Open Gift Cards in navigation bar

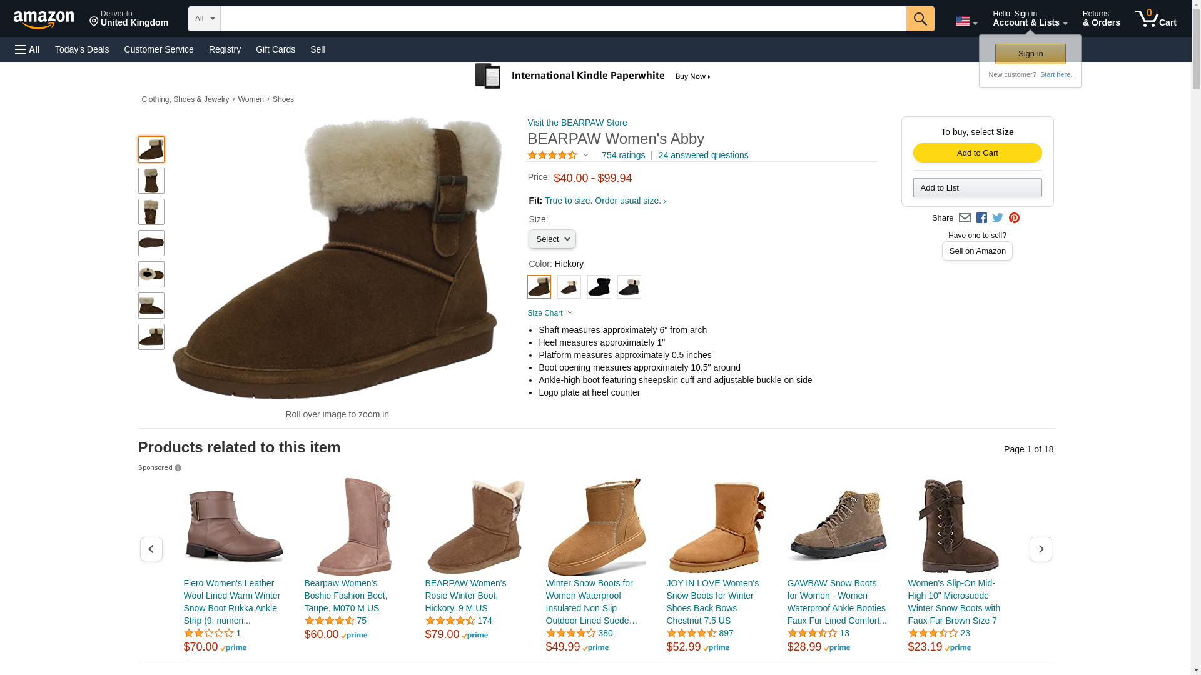click(275, 49)
